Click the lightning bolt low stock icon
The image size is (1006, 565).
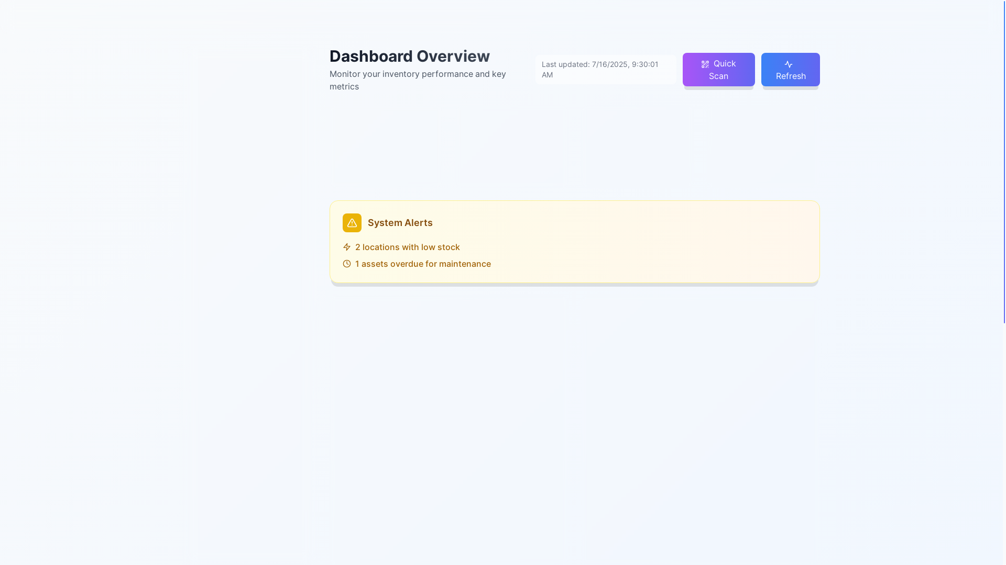(x=347, y=247)
